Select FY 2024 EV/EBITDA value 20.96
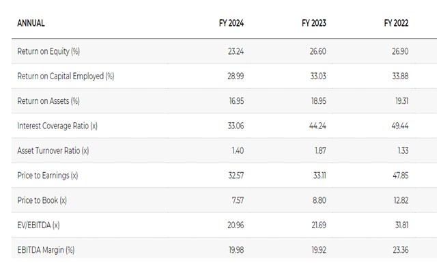The image size is (441, 278). [x=236, y=225]
